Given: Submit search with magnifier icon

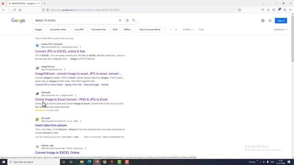Looking at the screenshot, I should pyautogui.click(x=134, y=20).
